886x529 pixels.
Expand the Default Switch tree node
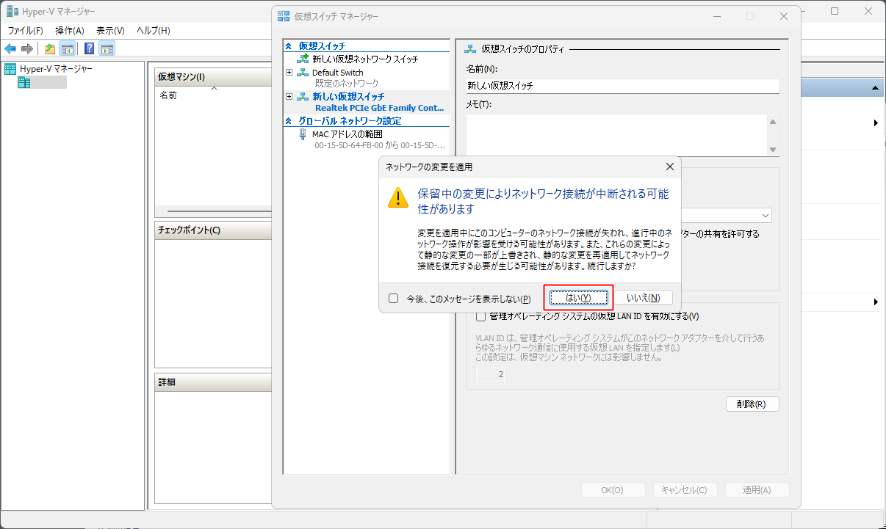(x=289, y=73)
